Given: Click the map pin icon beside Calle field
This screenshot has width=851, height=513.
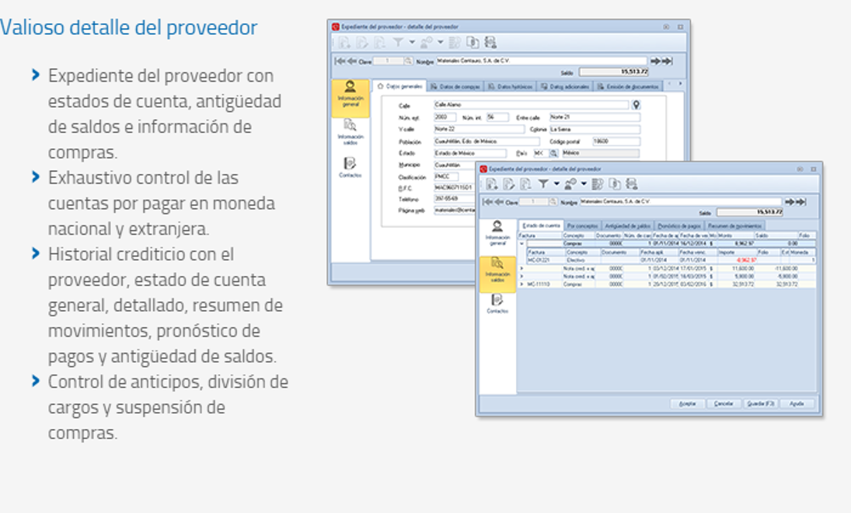Looking at the screenshot, I should (x=636, y=105).
